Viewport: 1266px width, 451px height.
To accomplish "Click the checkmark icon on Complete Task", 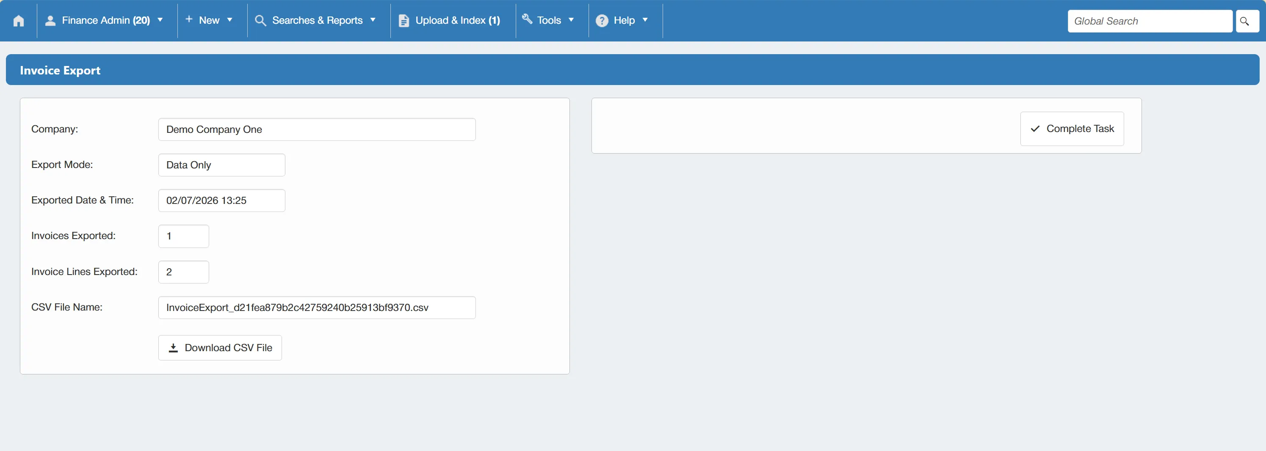I will pyautogui.click(x=1035, y=129).
